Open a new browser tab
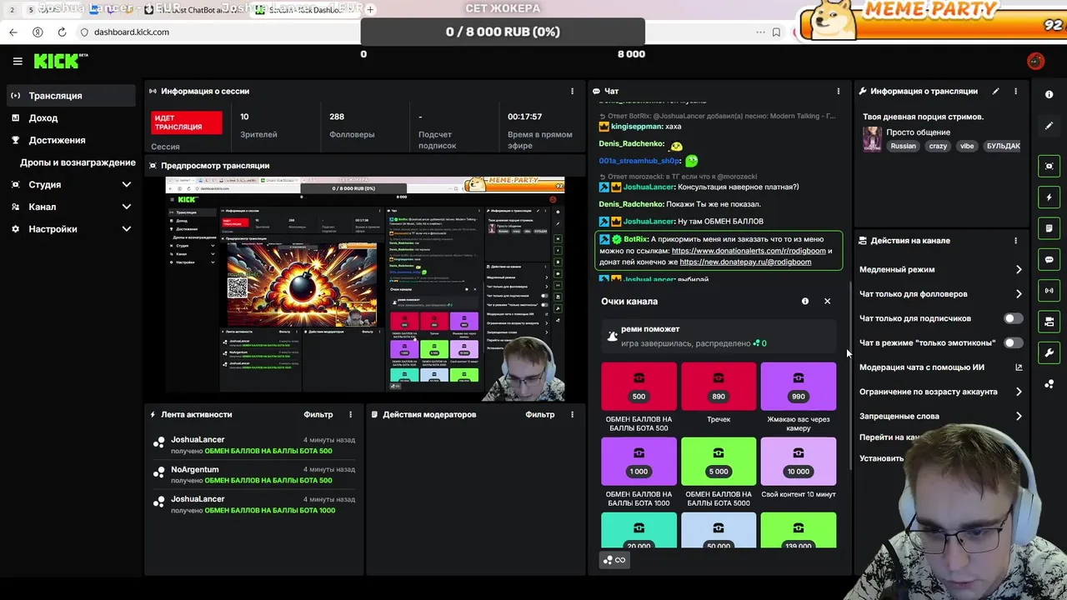The height and width of the screenshot is (600, 1067). pos(370,9)
